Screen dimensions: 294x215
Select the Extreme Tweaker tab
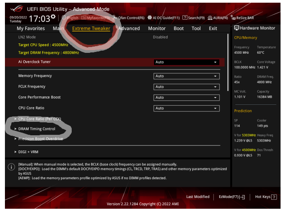click(x=91, y=28)
